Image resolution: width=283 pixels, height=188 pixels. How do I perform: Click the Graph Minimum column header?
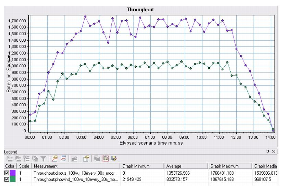click(141, 166)
